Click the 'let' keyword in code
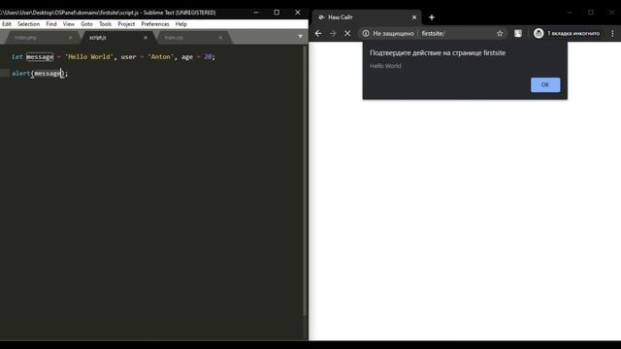621x349 pixels. click(17, 57)
